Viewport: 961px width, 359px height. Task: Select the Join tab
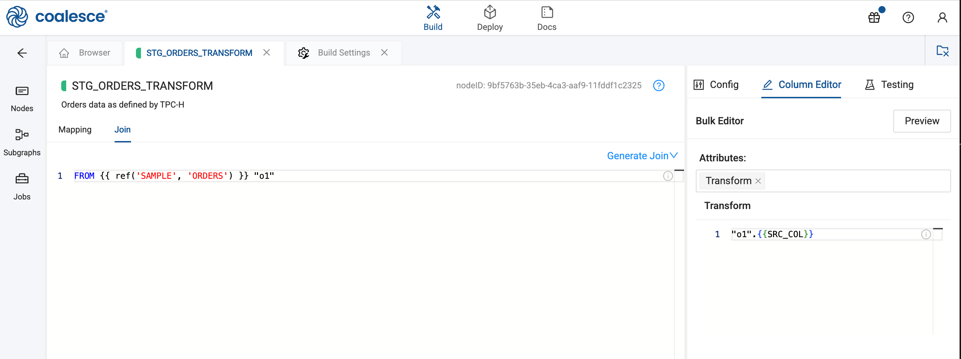[x=122, y=130]
